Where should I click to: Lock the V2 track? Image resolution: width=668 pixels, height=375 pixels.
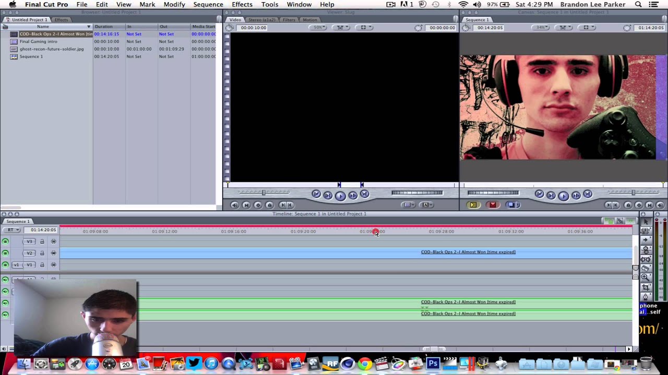pos(42,253)
